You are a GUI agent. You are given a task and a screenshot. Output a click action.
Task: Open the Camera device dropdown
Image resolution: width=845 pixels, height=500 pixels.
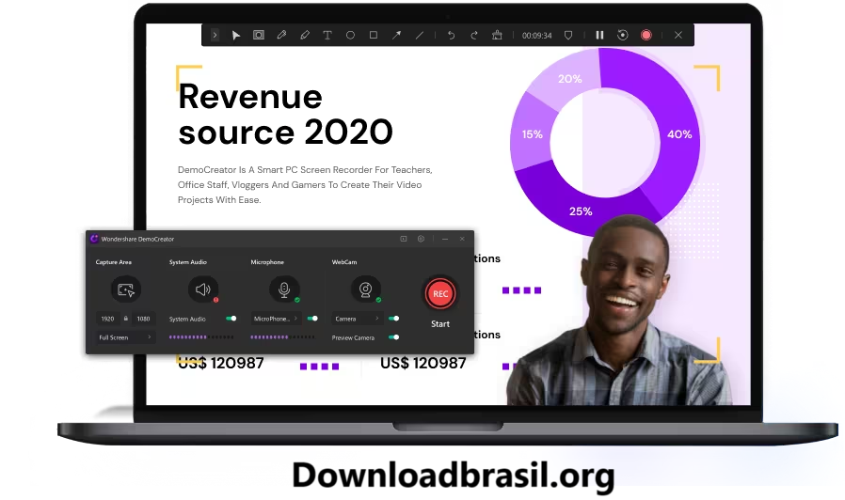(357, 319)
